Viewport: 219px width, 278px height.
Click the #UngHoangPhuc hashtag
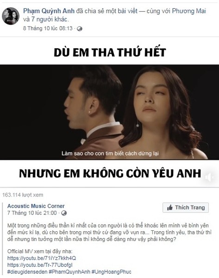[112, 272]
